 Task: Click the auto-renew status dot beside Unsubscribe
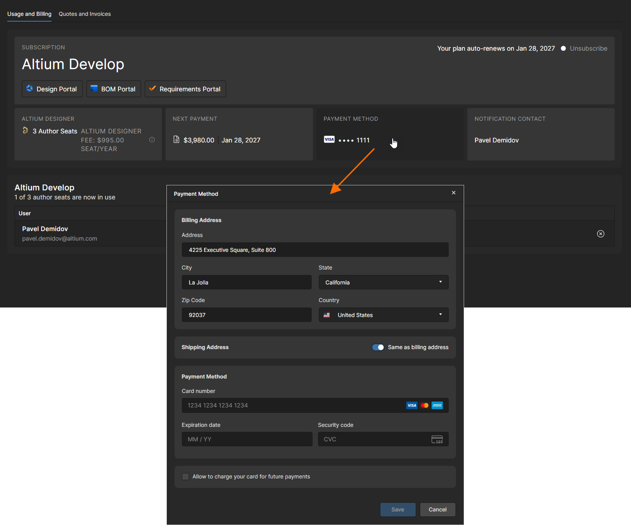pyautogui.click(x=563, y=48)
